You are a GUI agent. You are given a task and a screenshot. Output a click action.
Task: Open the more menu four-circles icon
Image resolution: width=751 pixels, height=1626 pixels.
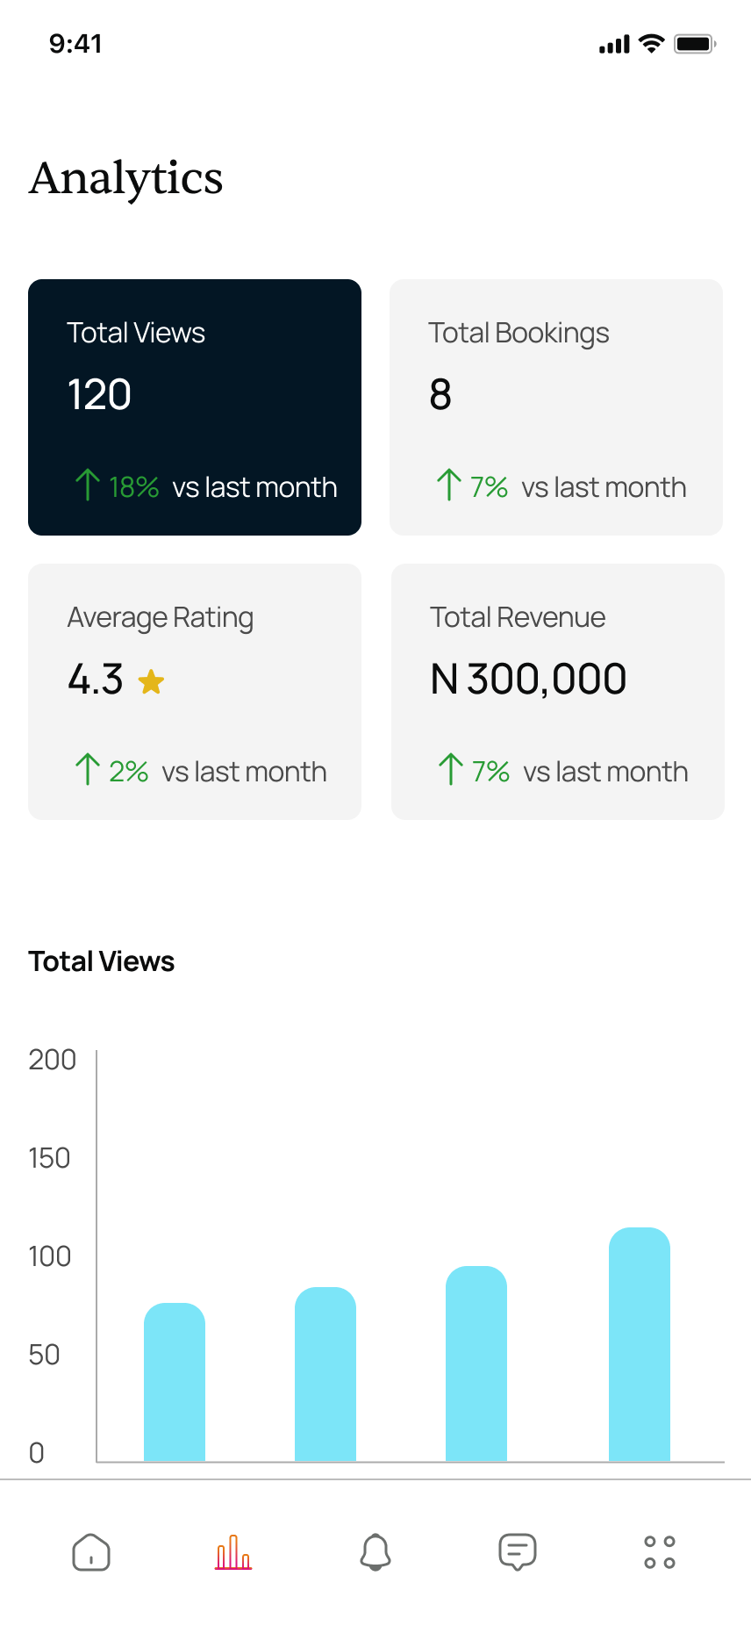[x=660, y=1551]
